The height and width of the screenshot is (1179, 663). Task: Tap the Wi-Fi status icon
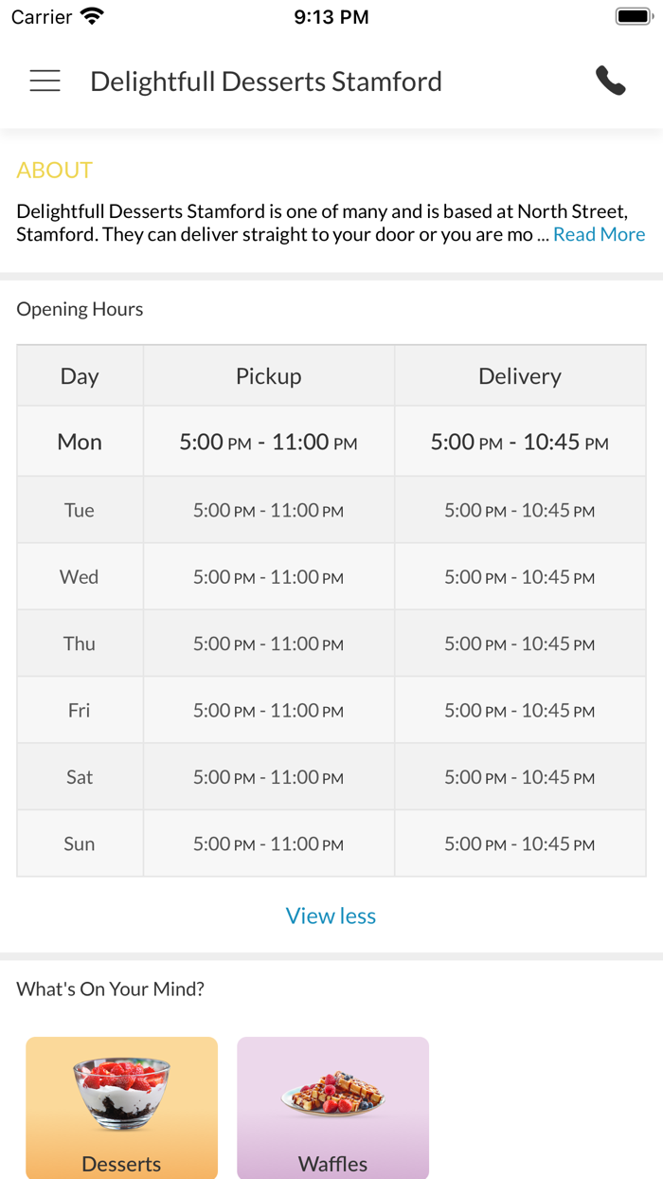tap(92, 16)
